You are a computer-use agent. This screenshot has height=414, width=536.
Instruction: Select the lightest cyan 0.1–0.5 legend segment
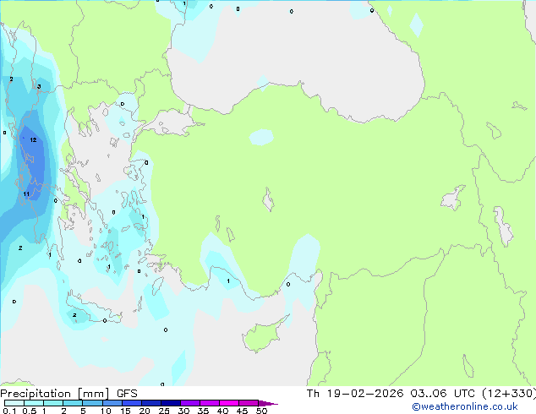14,403
